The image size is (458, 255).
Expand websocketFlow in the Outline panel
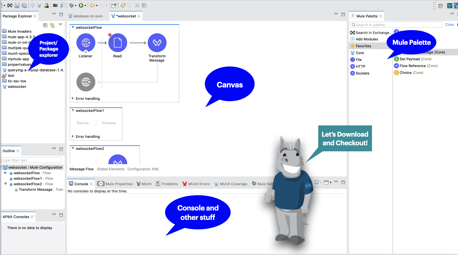[x=6, y=173]
